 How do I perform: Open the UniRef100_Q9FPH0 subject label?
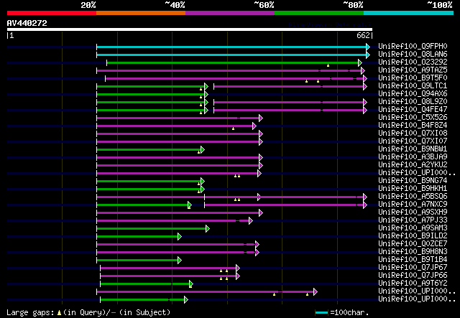[413, 47]
